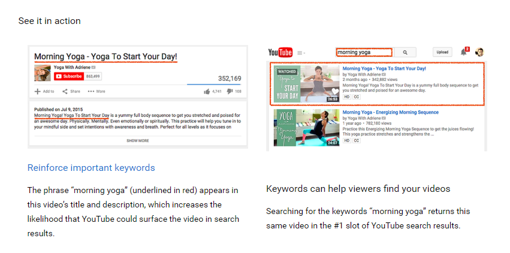This screenshot has width=510, height=253.
Task: Open Morning Yoga - Energizing Morning Sequence result
Action: click(390, 112)
